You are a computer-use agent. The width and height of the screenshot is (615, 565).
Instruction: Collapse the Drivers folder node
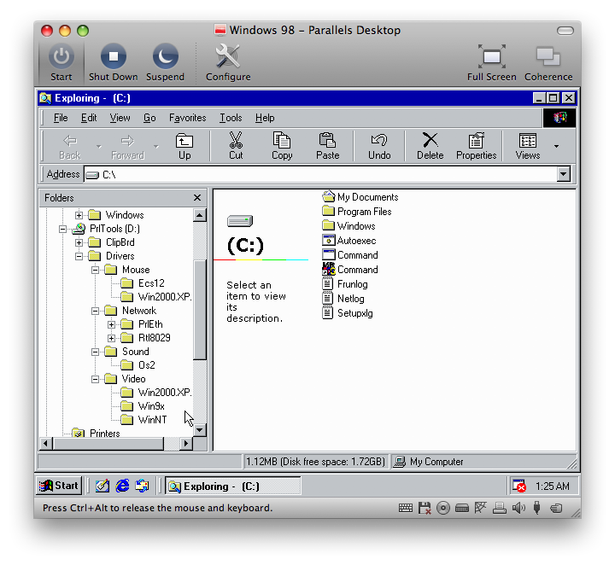tap(79, 256)
